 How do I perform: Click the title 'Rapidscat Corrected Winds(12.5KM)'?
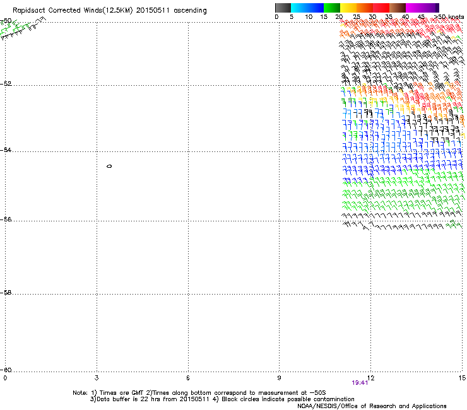tap(73, 11)
